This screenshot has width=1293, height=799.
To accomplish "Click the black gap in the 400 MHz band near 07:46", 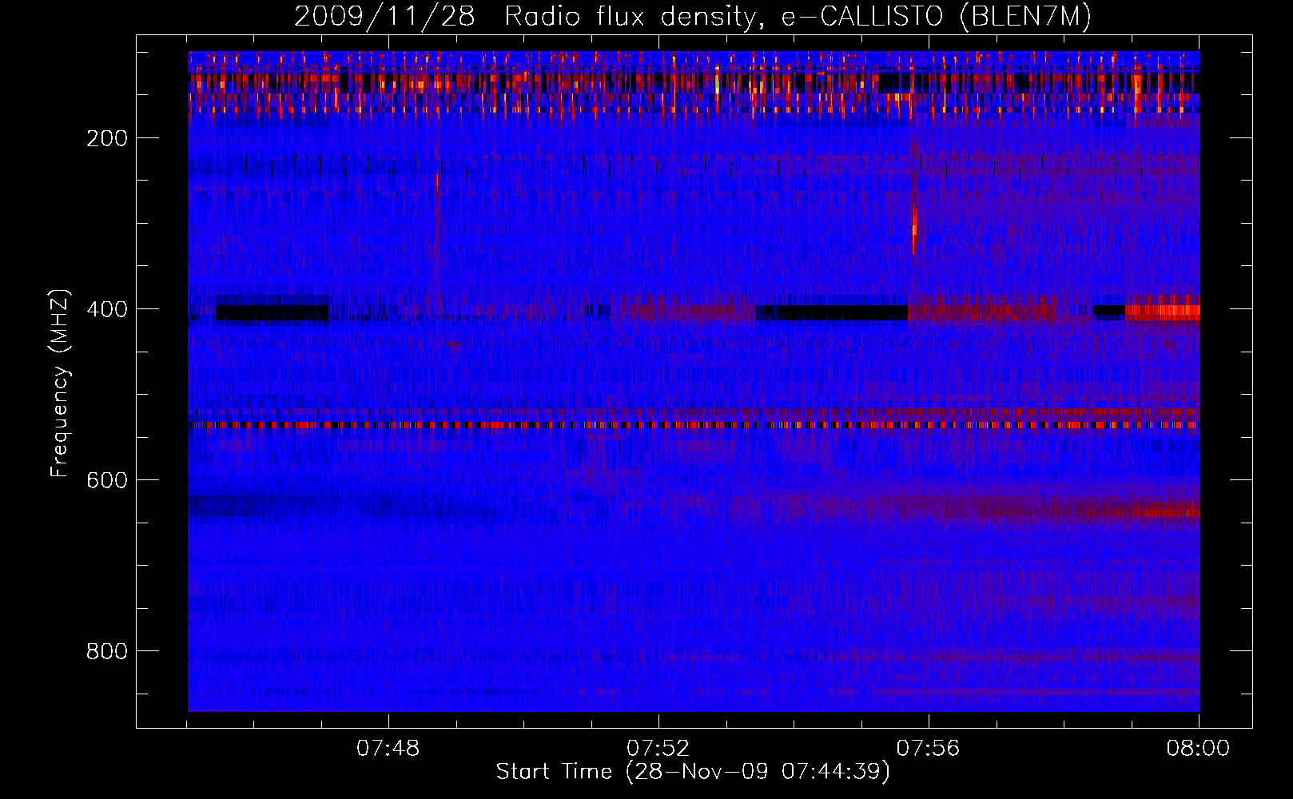I will click(x=272, y=312).
